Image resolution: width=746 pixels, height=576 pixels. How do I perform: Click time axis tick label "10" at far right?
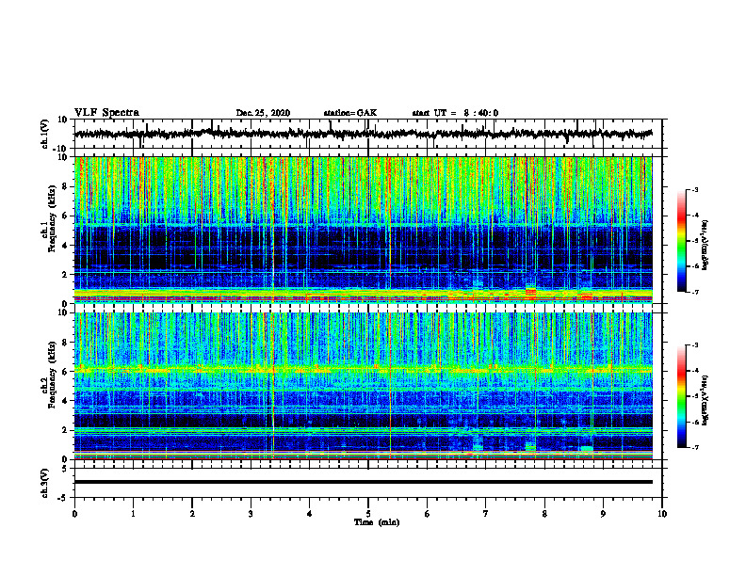662,514
